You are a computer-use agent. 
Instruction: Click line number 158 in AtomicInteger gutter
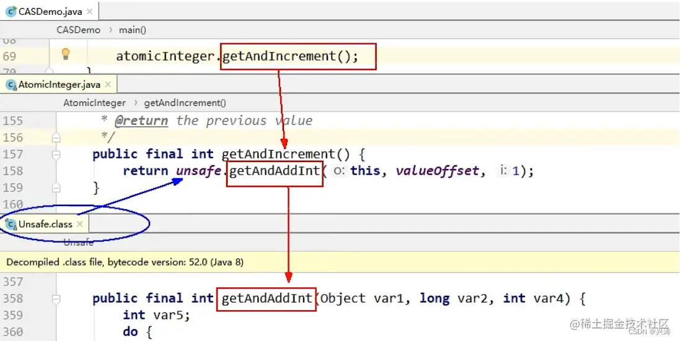(x=13, y=171)
